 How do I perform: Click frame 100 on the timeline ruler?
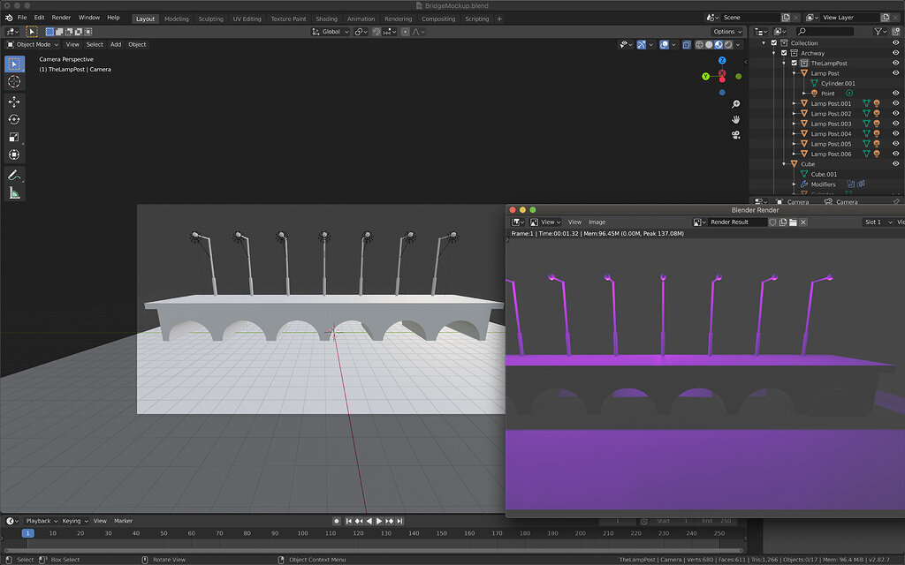click(302, 533)
